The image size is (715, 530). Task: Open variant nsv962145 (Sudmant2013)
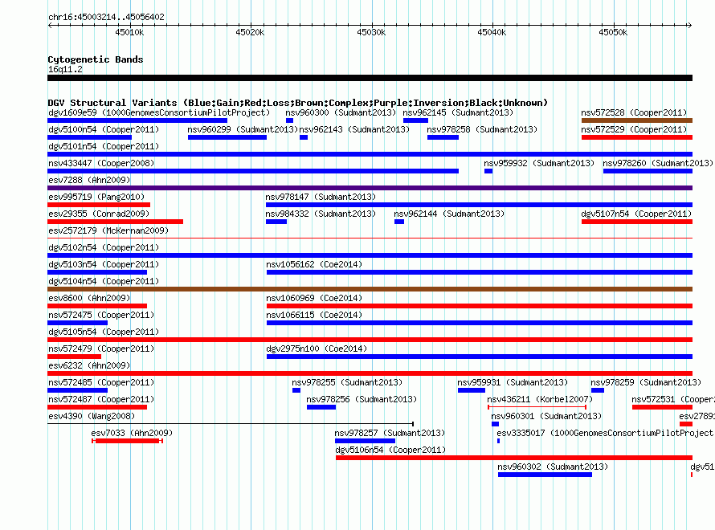tap(458, 112)
